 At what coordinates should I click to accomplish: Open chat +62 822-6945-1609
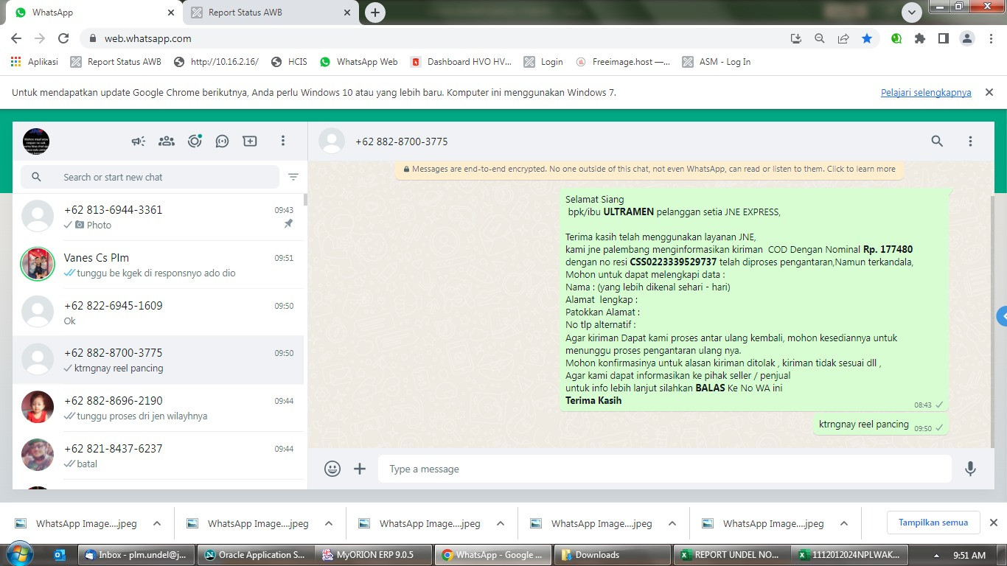click(x=158, y=312)
